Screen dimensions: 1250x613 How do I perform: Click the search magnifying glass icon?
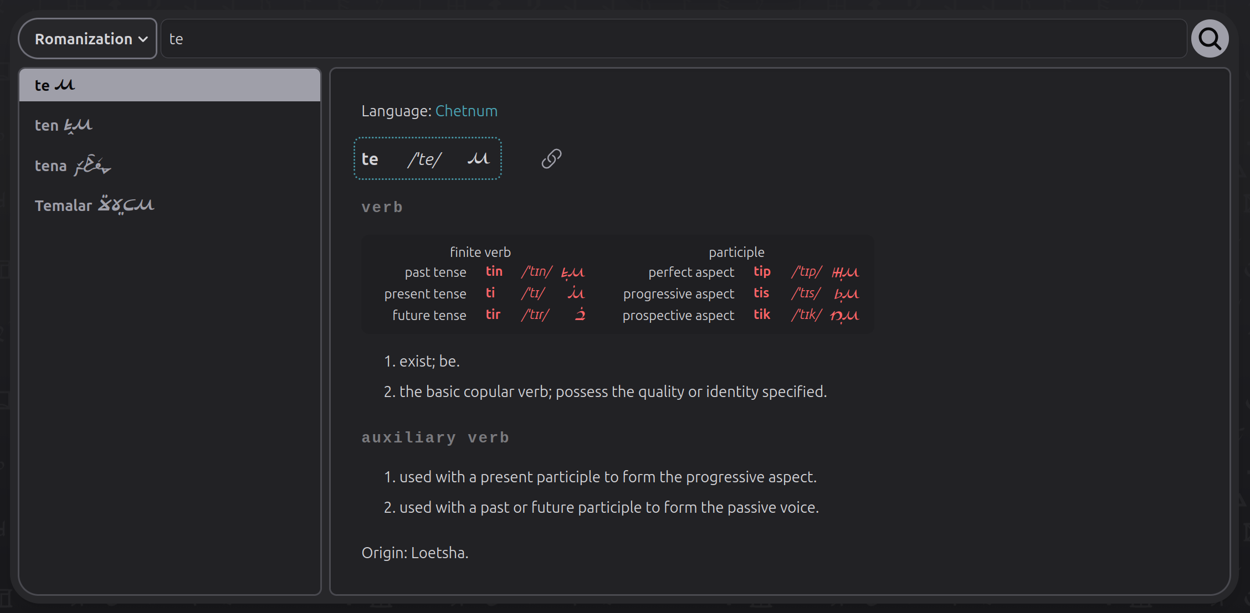click(x=1210, y=38)
